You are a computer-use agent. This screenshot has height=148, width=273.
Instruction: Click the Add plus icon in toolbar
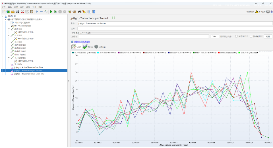pyautogui.click(x=37, y=12)
